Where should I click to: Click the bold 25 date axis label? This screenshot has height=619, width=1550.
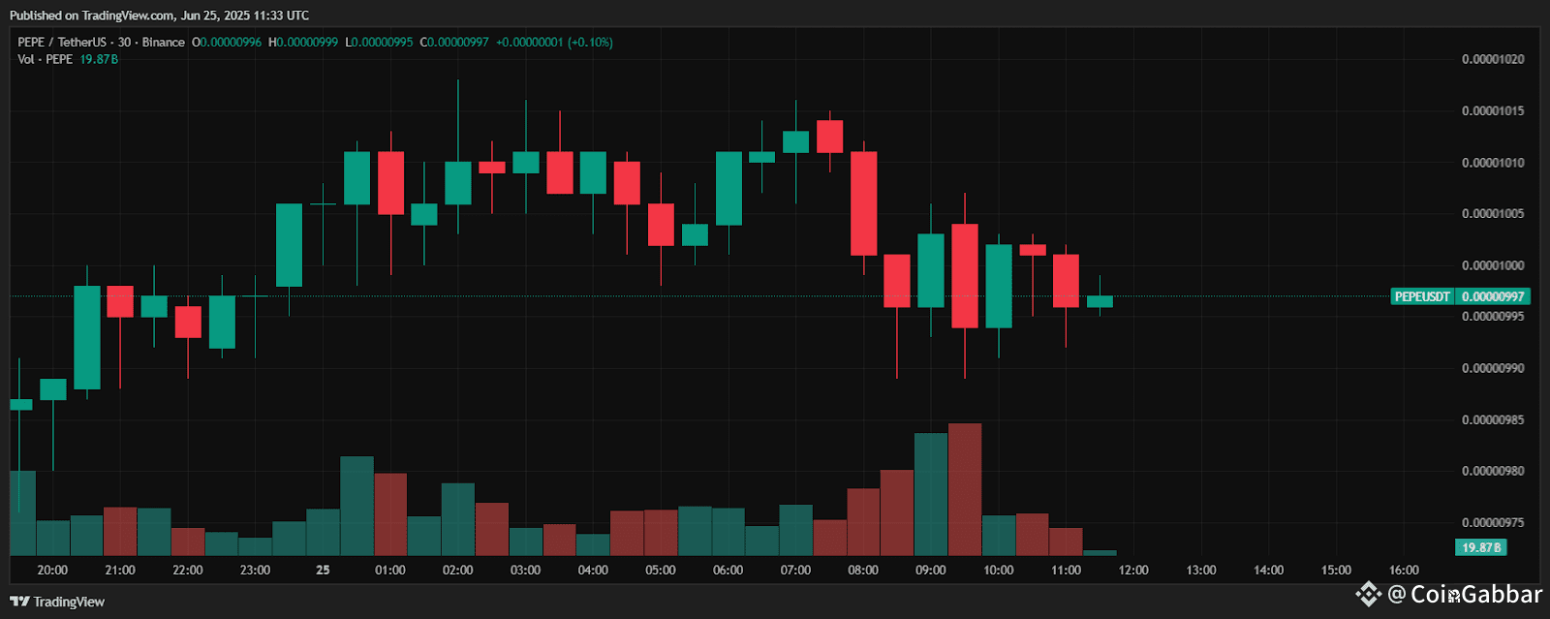323,570
